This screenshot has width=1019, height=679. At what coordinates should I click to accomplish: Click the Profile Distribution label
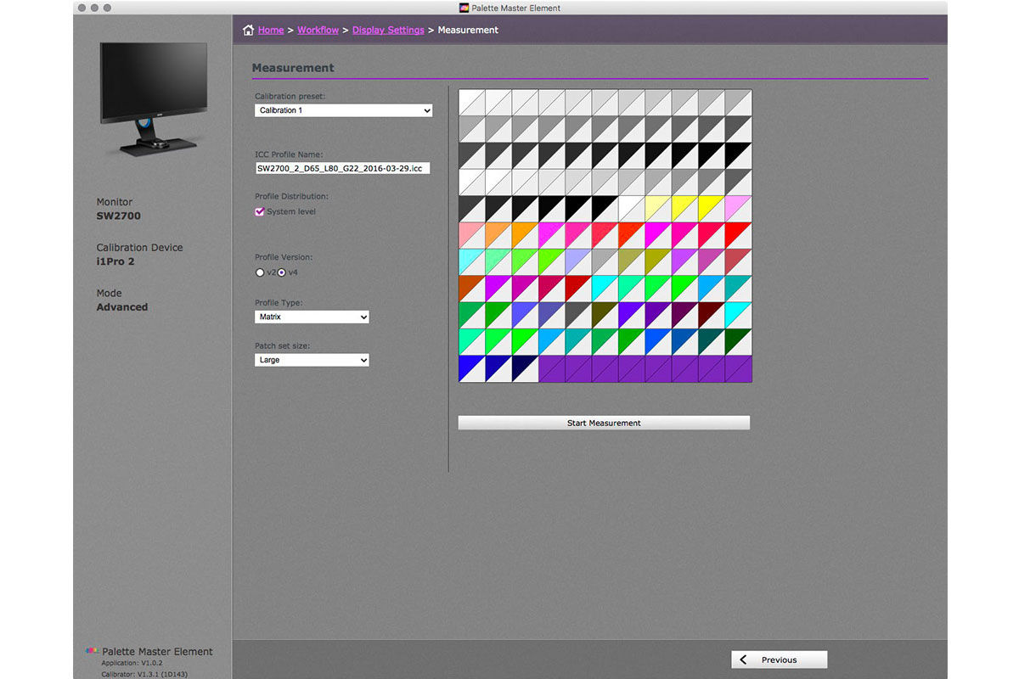291,197
